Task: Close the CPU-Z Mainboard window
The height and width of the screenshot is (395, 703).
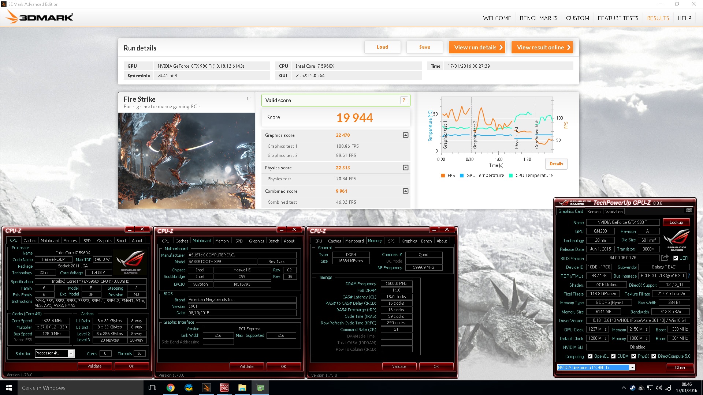Action: (294, 230)
